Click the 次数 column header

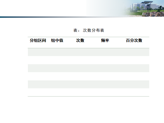(80, 40)
